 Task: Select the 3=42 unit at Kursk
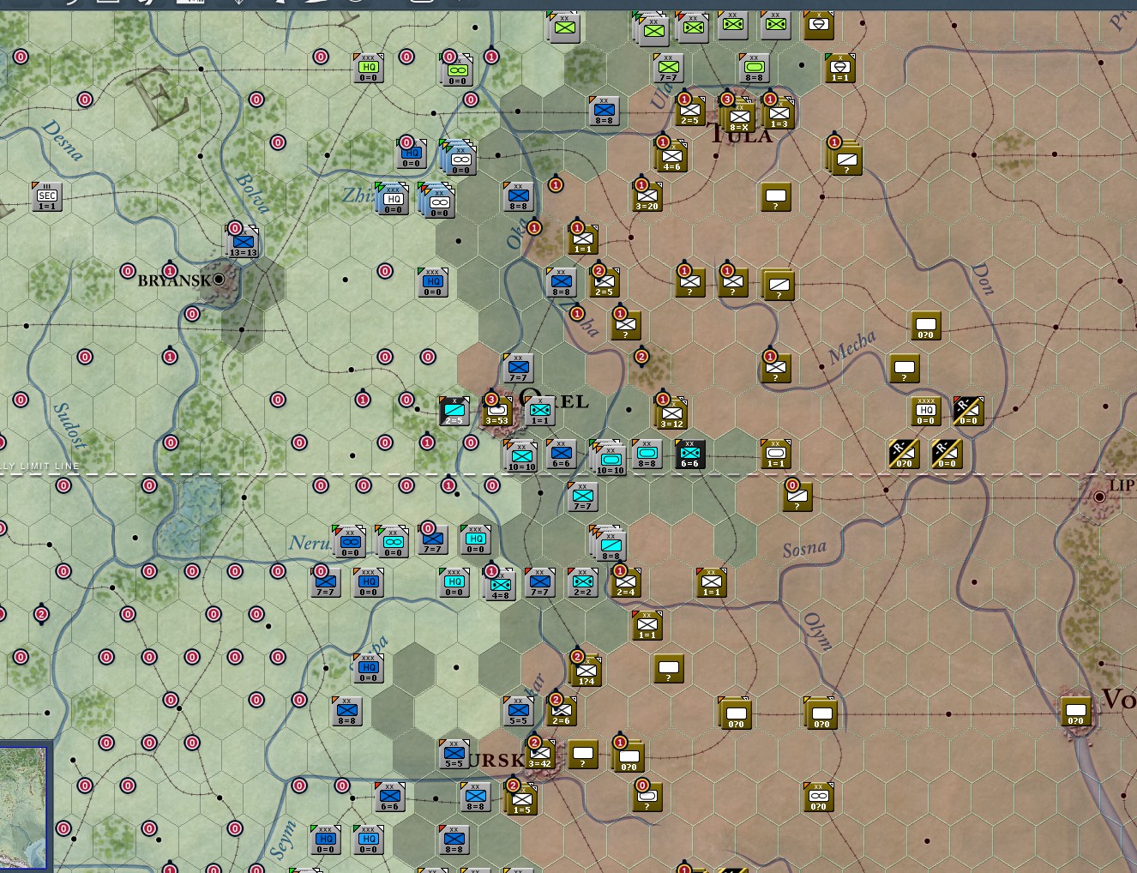click(x=540, y=754)
